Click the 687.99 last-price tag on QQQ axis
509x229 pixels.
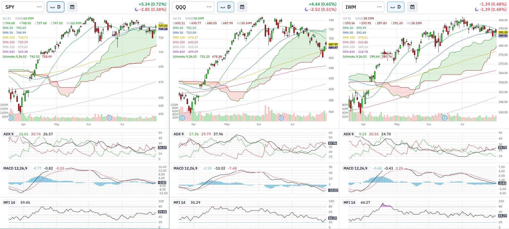coord(333,44)
